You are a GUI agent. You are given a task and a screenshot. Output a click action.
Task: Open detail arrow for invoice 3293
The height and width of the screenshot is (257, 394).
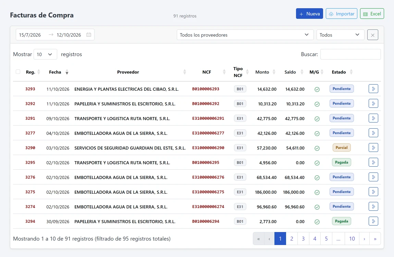tap(373, 89)
